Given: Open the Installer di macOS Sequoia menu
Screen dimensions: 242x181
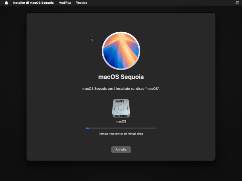Looking at the screenshot, I should (x=33, y=3).
